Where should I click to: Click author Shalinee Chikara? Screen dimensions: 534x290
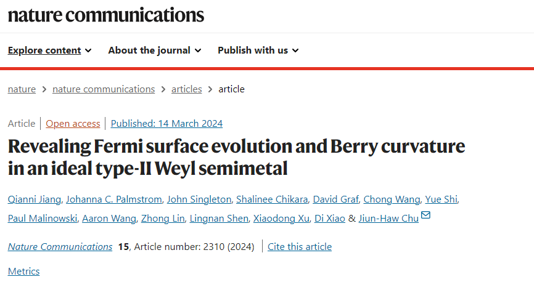click(x=272, y=199)
